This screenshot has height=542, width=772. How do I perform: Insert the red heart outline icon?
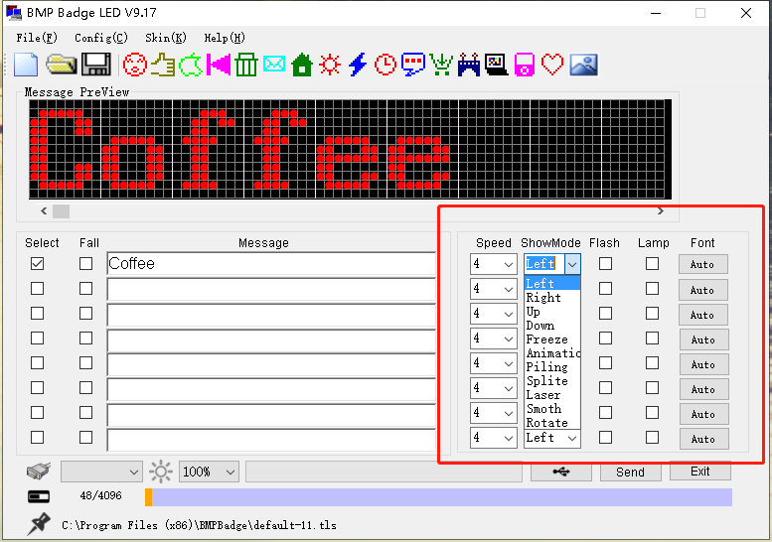click(x=553, y=65)
